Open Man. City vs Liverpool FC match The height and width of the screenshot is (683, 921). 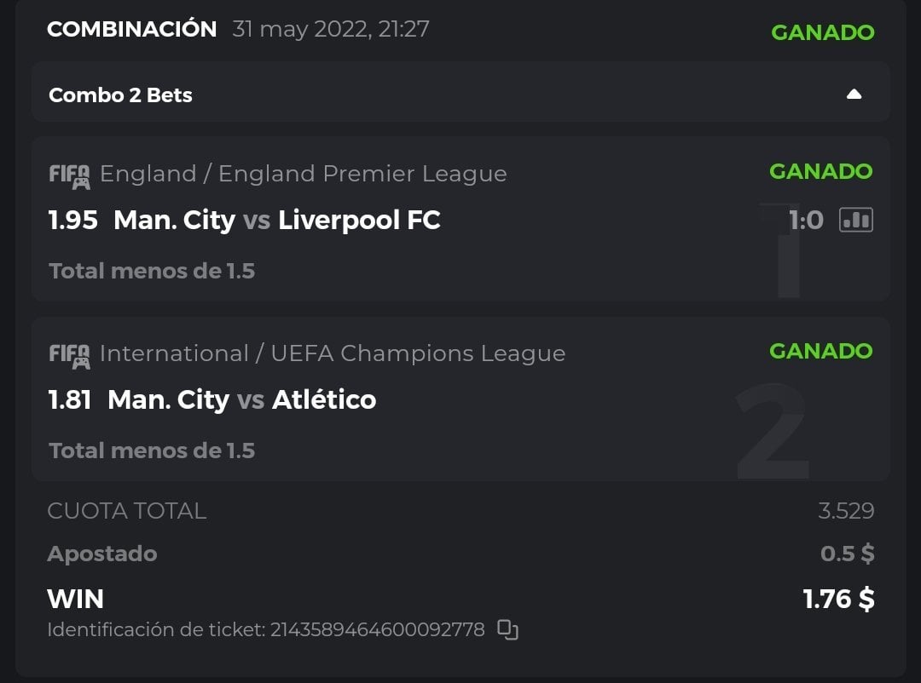click(x=277, y=221)
